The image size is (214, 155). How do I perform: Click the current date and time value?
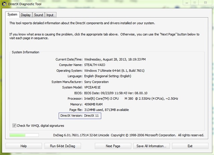point(115,59)
